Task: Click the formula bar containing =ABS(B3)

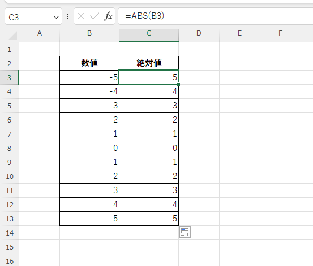Action: (216, 16)
